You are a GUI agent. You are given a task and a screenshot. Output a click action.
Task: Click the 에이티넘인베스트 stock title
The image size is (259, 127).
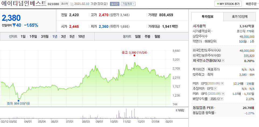coord(24,4)
